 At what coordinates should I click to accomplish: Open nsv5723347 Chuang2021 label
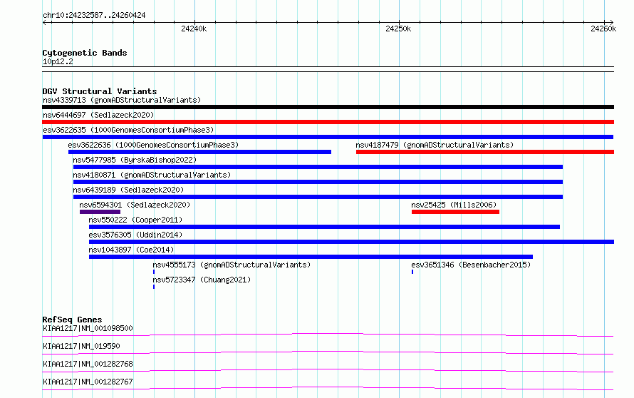(x=202, y=280)
